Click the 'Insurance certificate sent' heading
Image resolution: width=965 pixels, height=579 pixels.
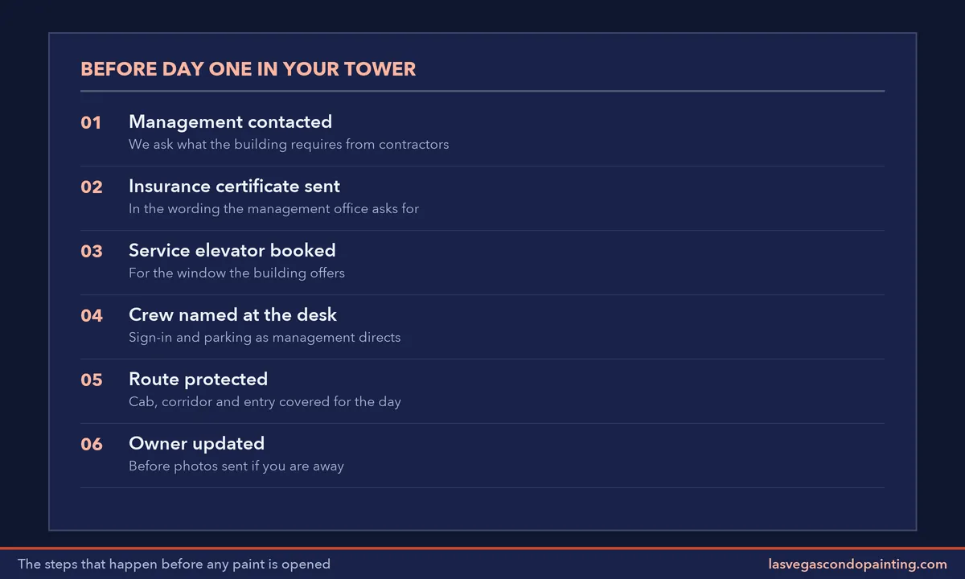pyautogui.click(x=234, y=186)
